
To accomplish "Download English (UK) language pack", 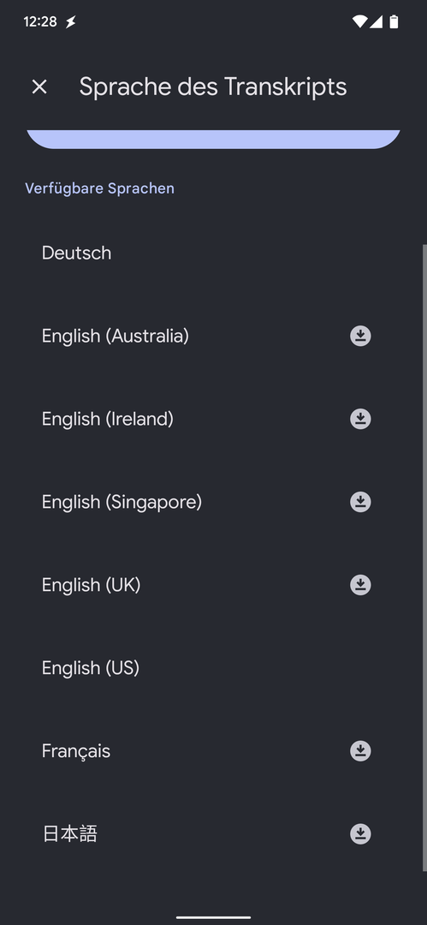I will pyautogui.click(x=360, y=585).
